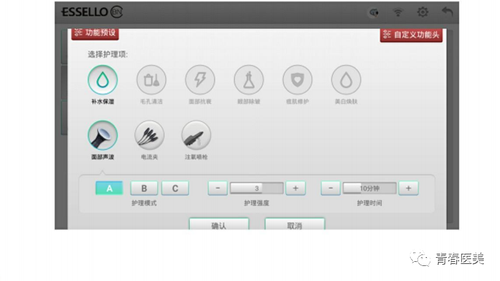Go back with the return arrow

click(447, 12)
